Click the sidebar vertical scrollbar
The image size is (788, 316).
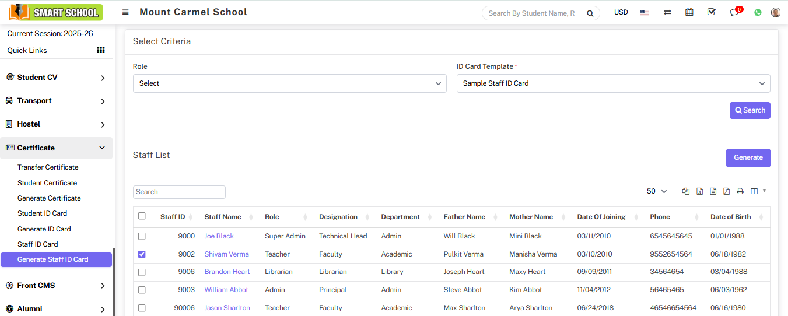[x=114, y=280]
